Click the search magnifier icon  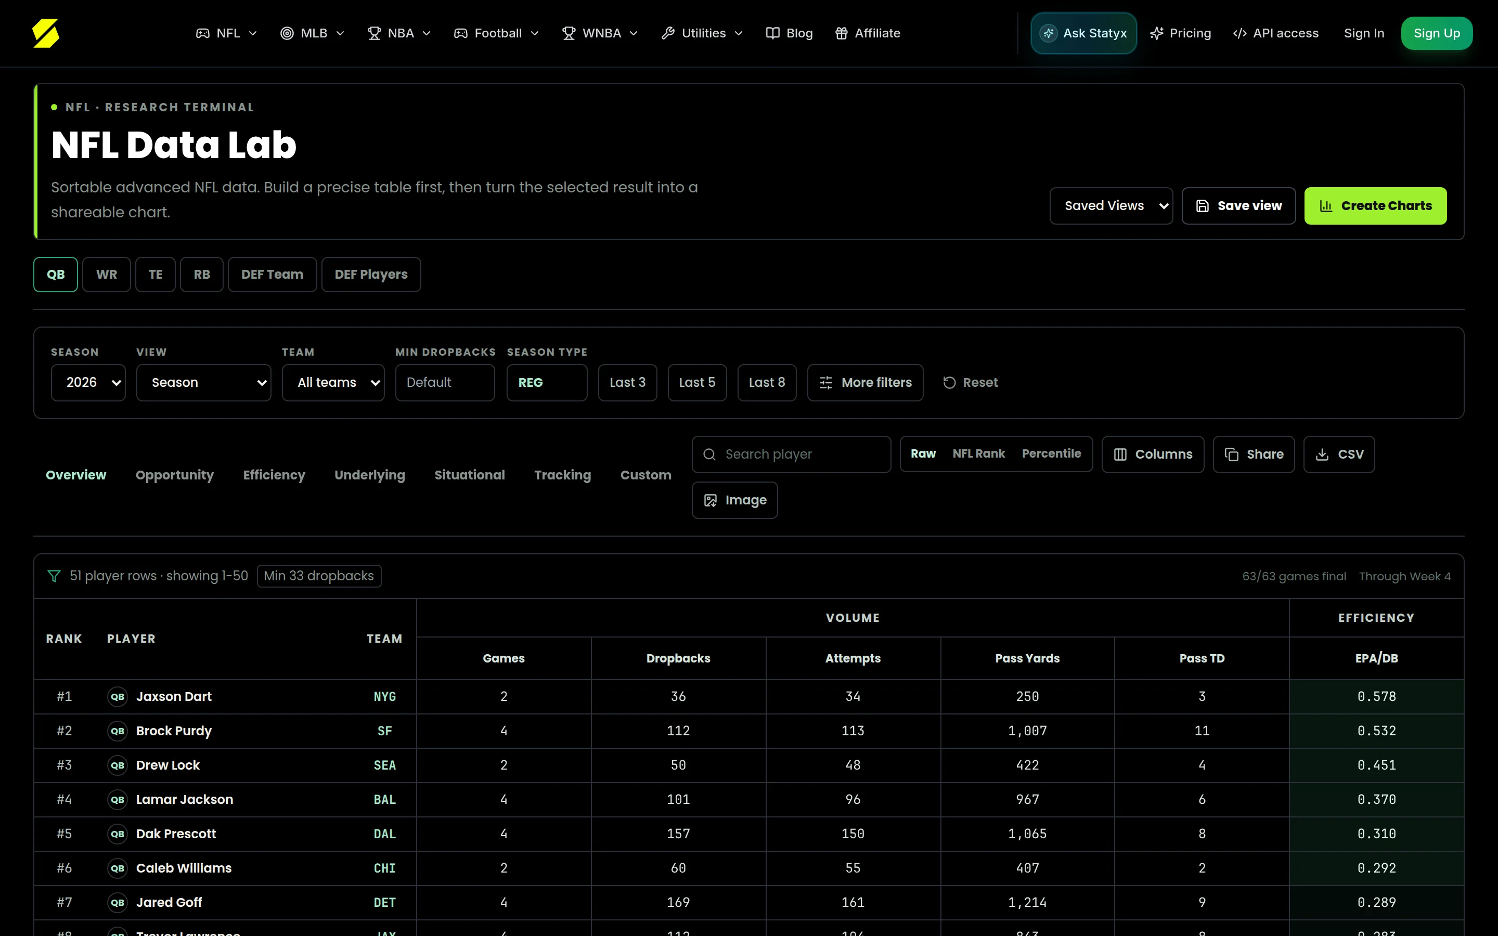click(x=709, y=454)
